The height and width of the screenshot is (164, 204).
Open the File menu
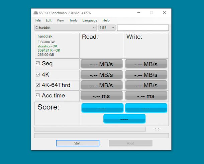click(38, 20)
